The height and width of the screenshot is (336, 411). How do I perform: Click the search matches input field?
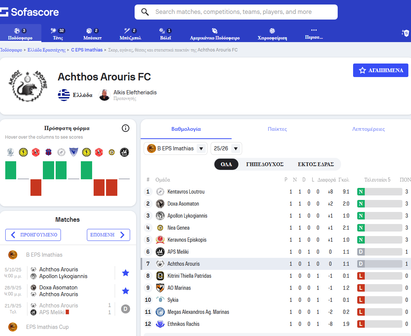[x=236, y=12]
